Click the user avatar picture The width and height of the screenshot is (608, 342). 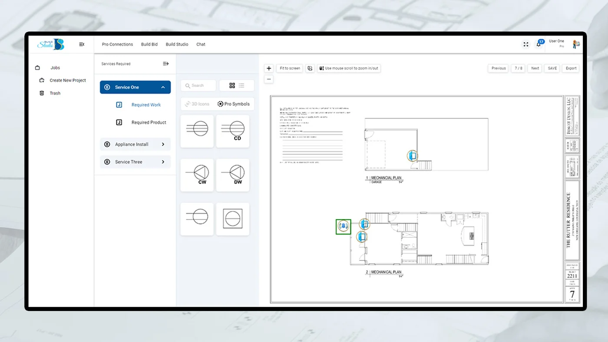(576, 44)
